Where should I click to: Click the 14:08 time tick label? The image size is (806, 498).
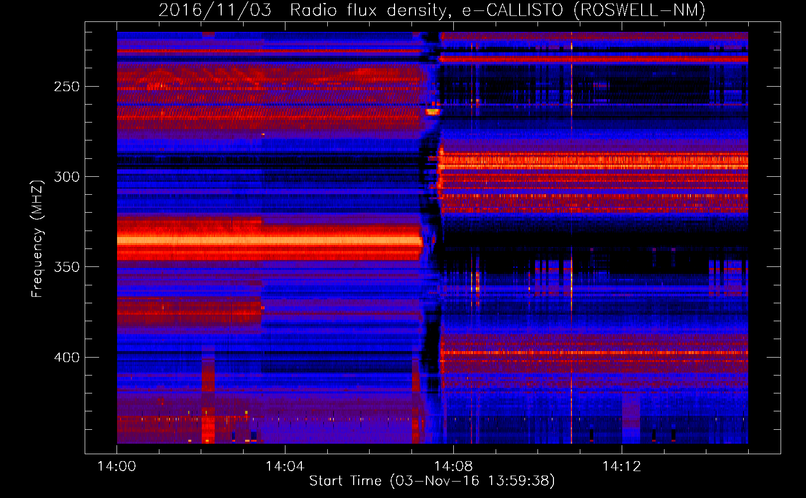(453, 466)
